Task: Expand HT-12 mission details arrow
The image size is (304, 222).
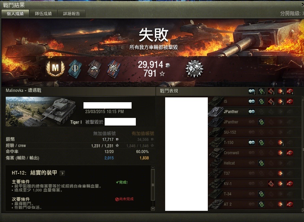Action: (62, 173)
